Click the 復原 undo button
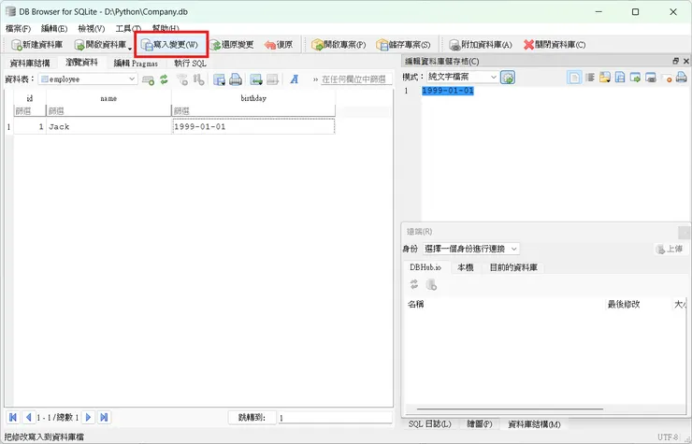The width and height of the screenshot is (692, 444). click(x=279, y=45)
